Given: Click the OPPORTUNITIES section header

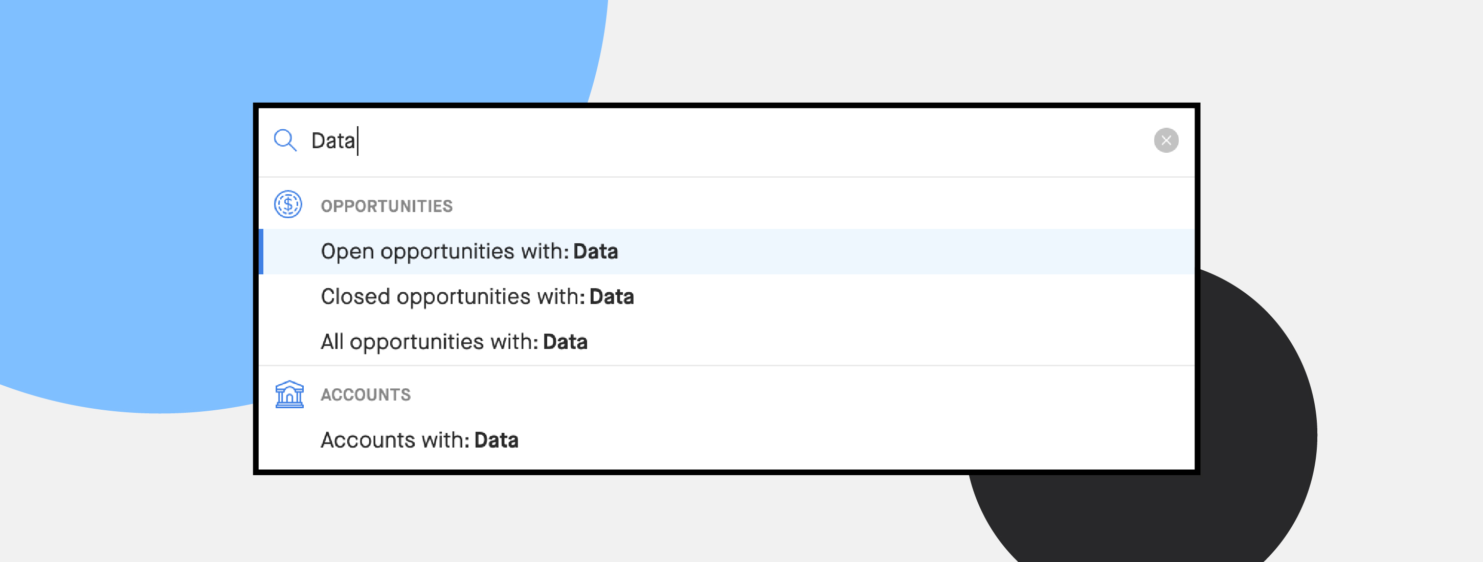Looking at the screenshot, I should click(387, 205).
